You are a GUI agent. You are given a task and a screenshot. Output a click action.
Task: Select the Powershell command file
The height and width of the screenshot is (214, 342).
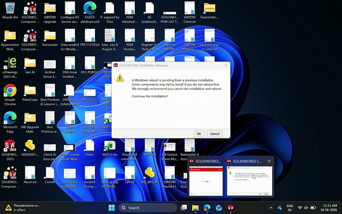pos(129,150)
